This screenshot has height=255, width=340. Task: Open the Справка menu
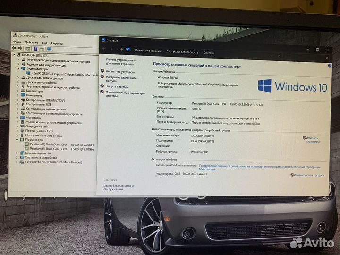tap(57, 43)
